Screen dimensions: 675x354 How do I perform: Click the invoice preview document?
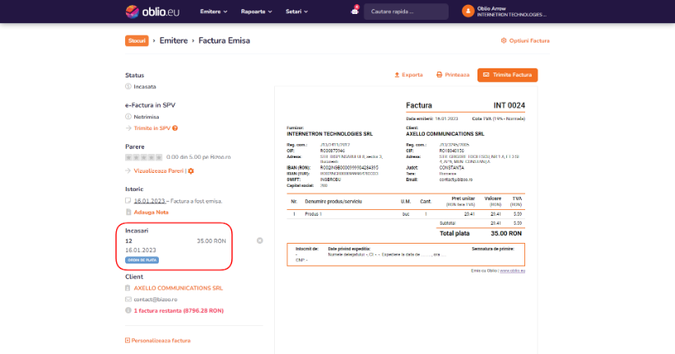point(406,220)
